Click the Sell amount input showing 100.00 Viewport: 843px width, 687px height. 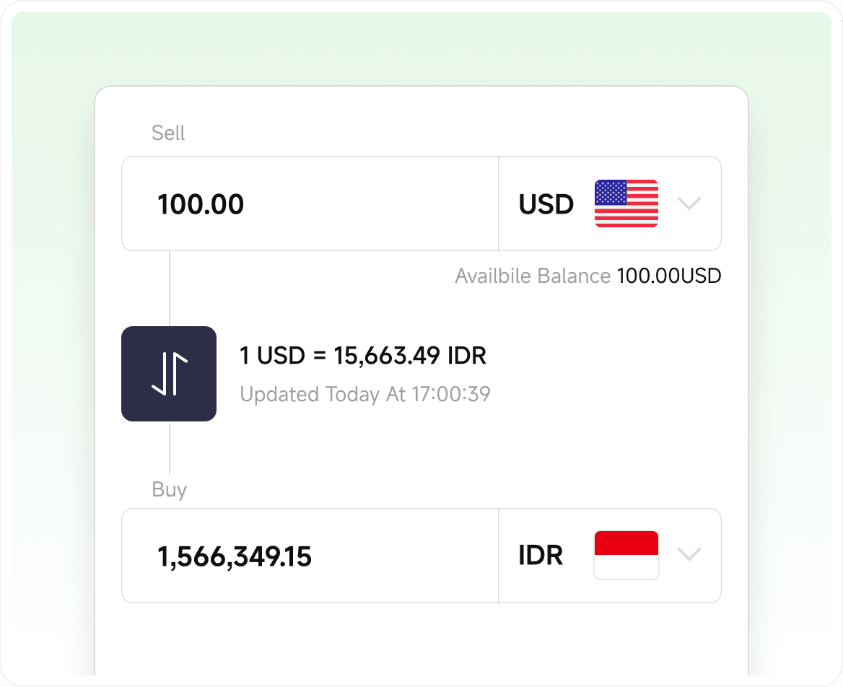click(310, 204)
